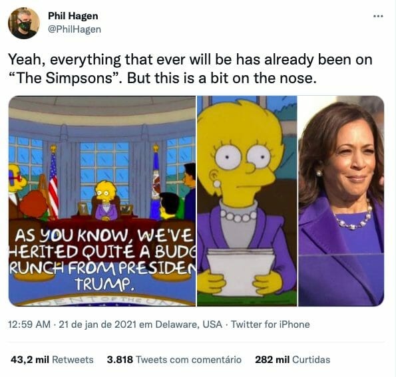Open the three-dot more options menu
This screenshot has width=396, height=377.
[x=378, y=17]
